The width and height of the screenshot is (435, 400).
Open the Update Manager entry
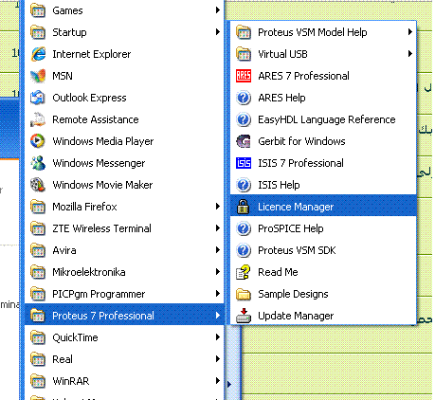pyautogui.click(x=323, y=316)
